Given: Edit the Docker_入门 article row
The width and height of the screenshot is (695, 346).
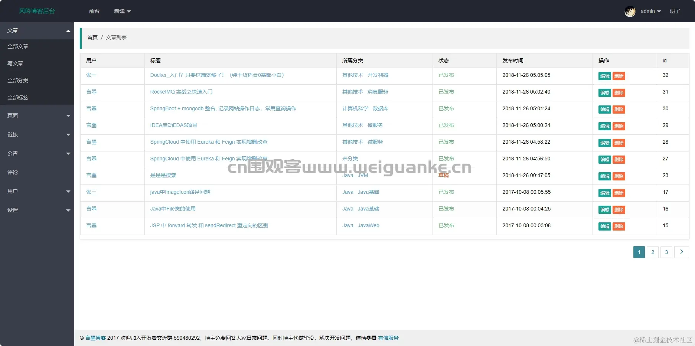Looking at the screenshot, I should click(605, 76).
